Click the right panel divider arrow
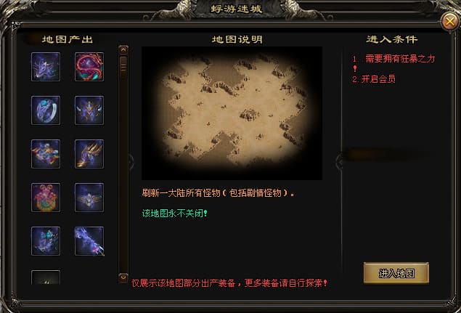Screen dimensions: 461x313 (339, 162)
